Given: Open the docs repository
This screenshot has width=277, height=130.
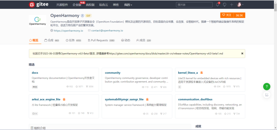Looking at the screenshot, I should (x=35, y=72).
